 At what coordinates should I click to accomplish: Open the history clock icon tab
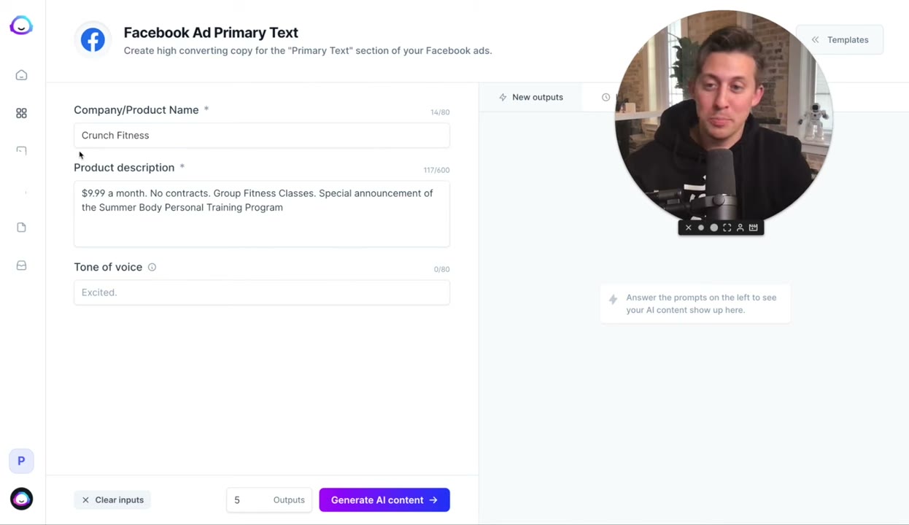click(606, 97)
